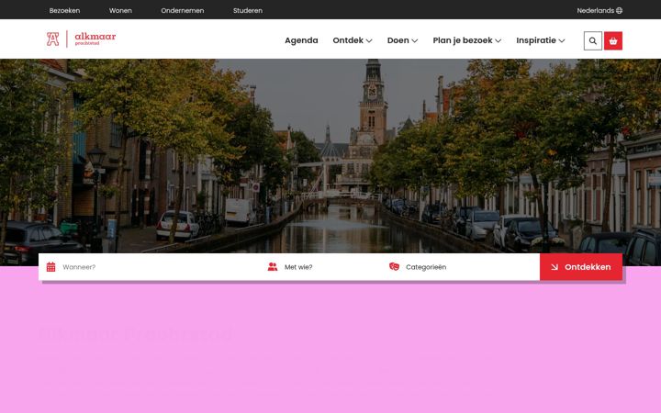Click the globe language icon
The width and height of the screenshot is (661, 413).
coord(620,10)
